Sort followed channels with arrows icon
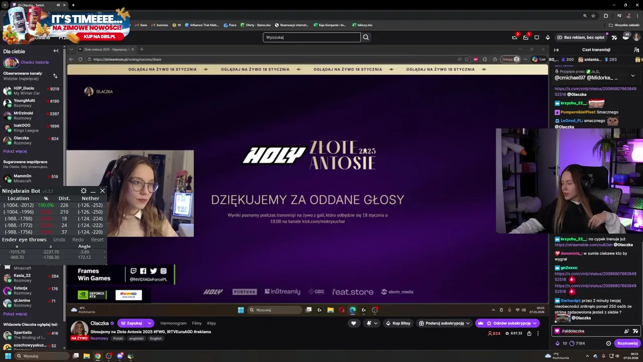The width and height of the screenshot is (643, 362). [55, 76]
